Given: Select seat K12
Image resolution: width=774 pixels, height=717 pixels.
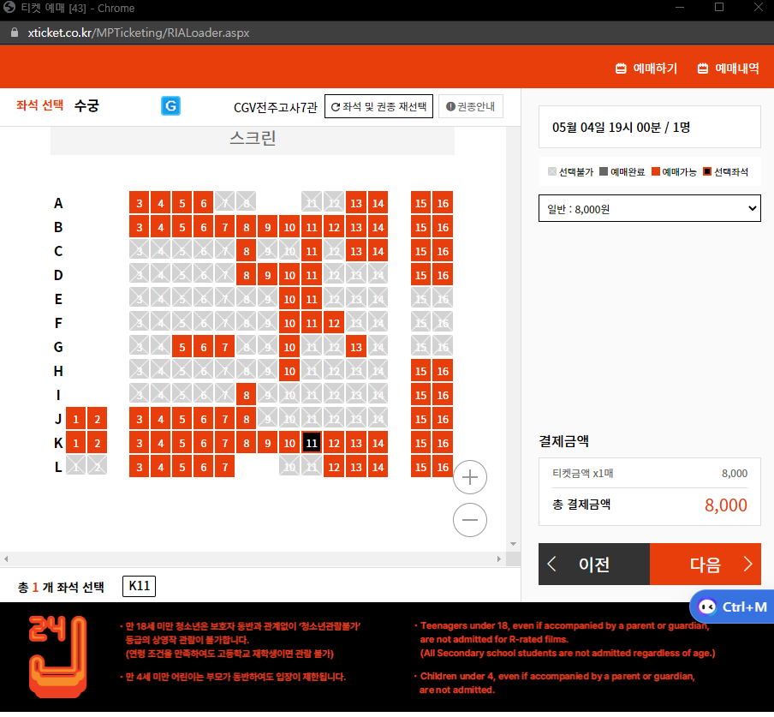Looking at the screenshot, I should click(334, 443).
